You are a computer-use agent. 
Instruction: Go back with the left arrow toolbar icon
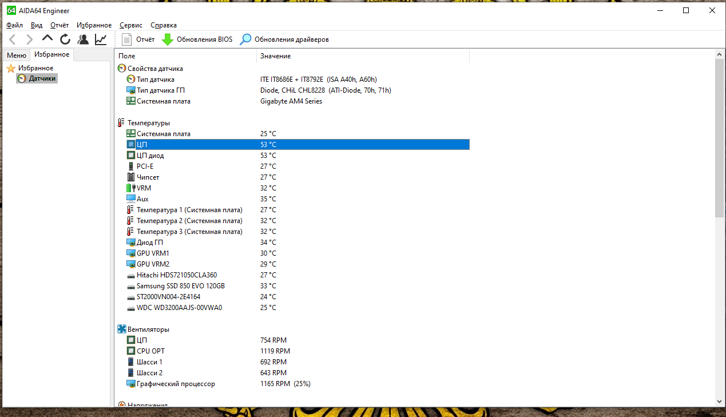coord(13,39)
